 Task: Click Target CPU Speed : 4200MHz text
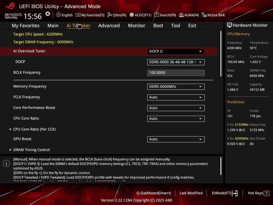point(38,34)
